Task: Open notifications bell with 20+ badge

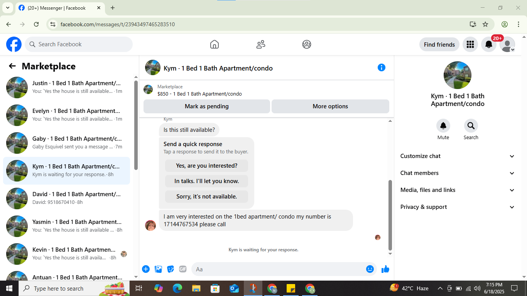Action: (x=489, y=44)
